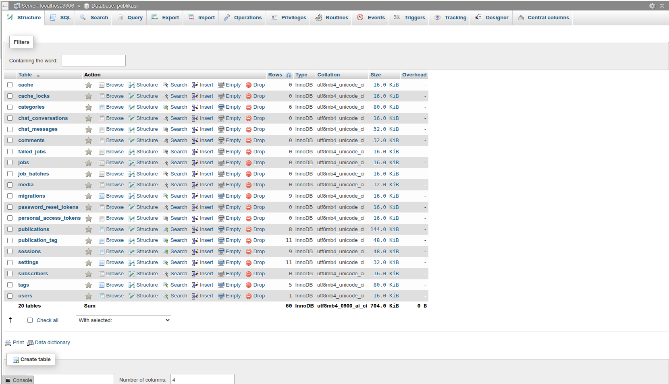Click Search icon for settings table
The width and height of the screenshot is (669, 384).
point(166,262)
